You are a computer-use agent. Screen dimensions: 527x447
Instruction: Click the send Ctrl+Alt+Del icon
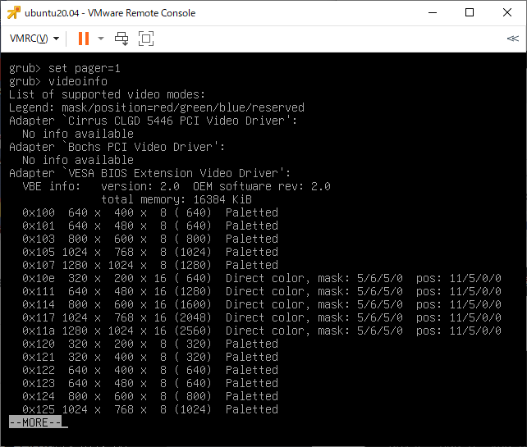point(121,39)
